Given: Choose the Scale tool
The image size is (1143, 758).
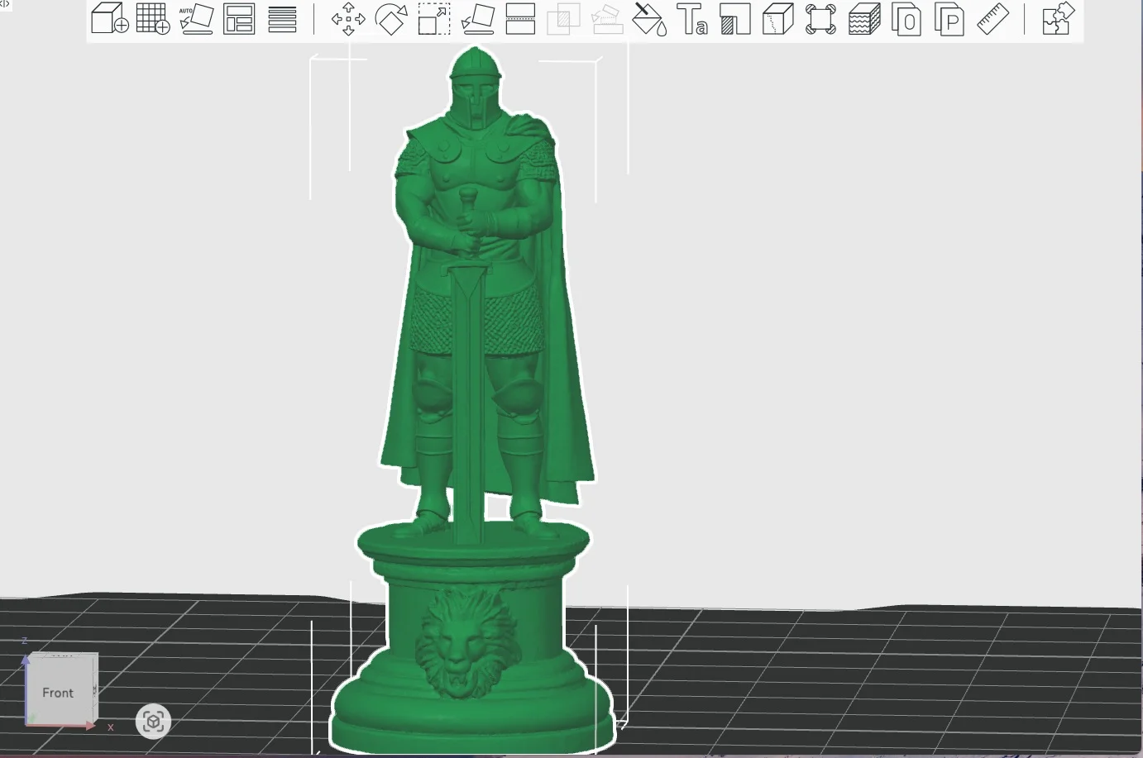Looking at the screenshot, I should [x=434, y=18].
